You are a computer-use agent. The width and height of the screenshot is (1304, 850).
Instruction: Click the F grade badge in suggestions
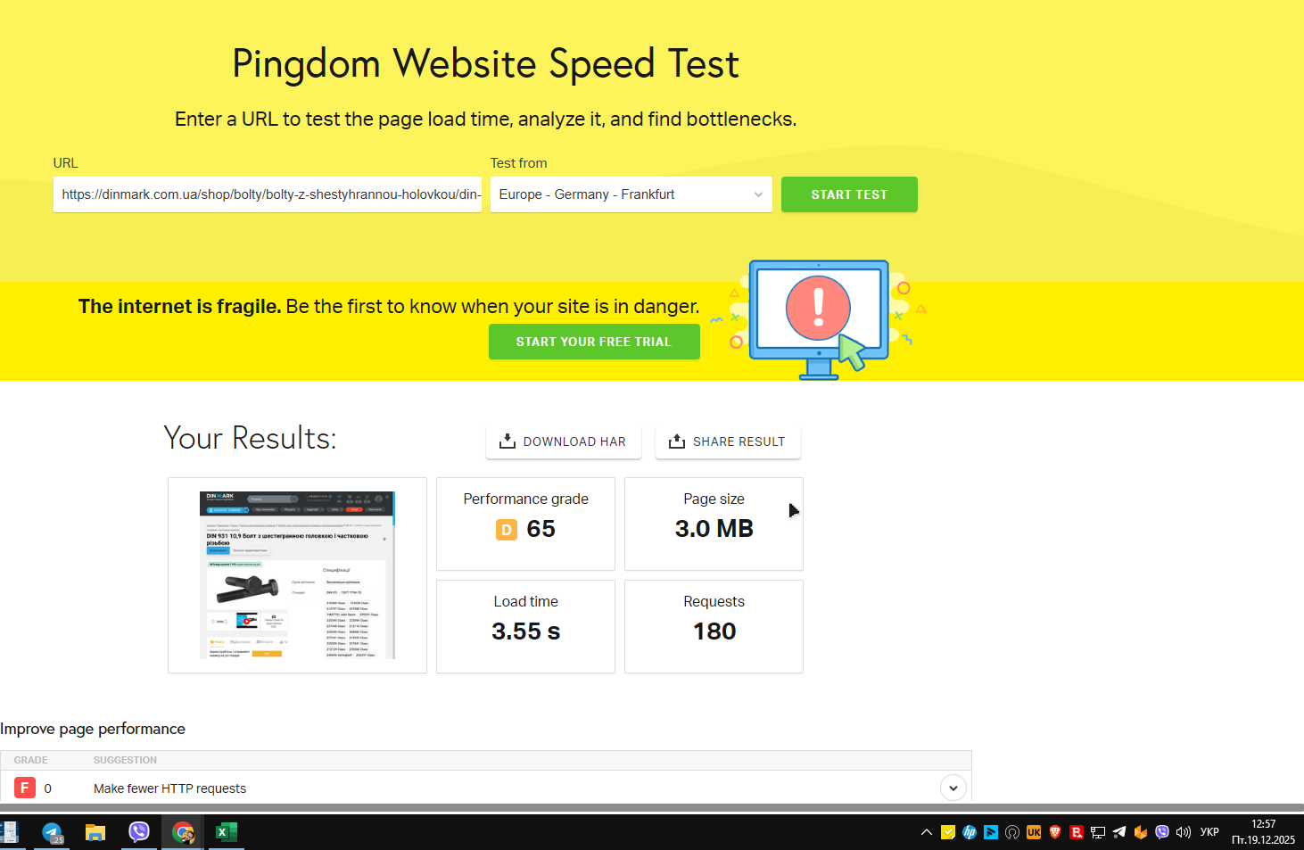pos(25,788)
